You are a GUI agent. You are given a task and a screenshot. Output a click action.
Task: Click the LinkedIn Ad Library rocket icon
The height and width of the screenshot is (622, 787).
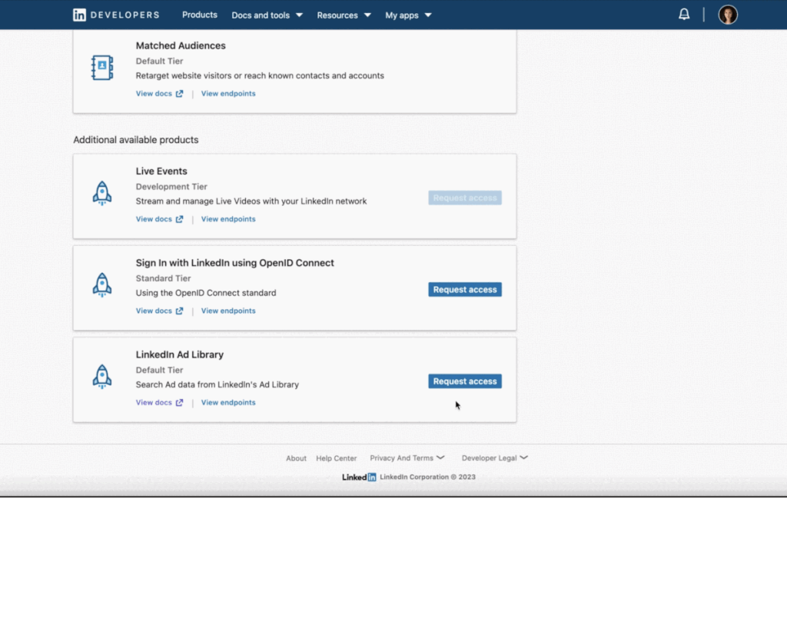(102, 377)
